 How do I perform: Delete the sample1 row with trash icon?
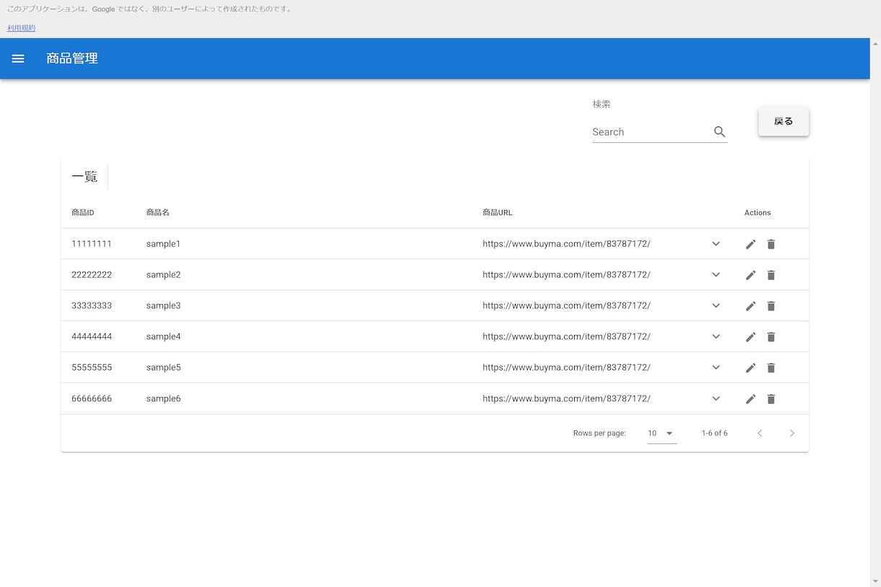[x=771, y=244]
